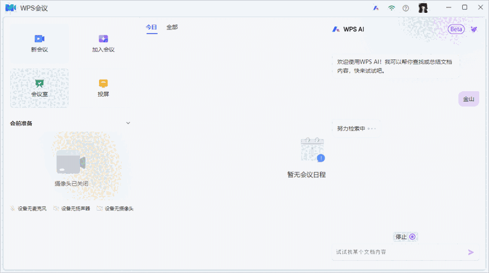Viewport: 489px width, 273px height.
Task: Click the WPS Meeting logo in title bar
Action: tap(10, 8)
